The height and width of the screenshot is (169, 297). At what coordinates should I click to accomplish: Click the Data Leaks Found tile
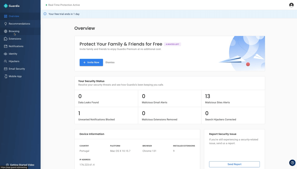point(106,99)
